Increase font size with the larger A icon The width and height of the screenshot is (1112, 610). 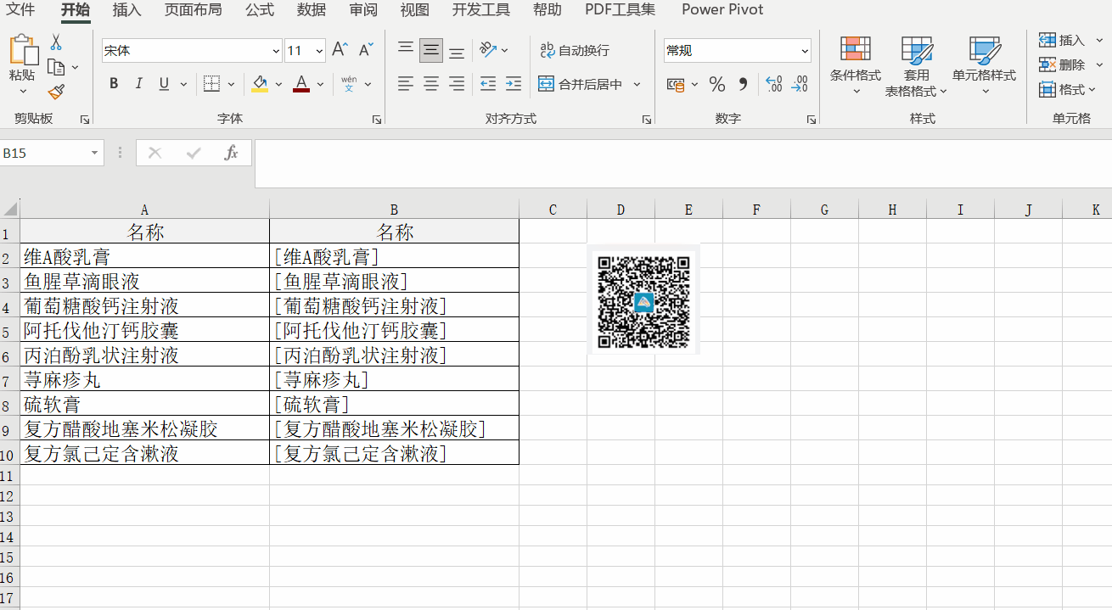click(340, 50)
